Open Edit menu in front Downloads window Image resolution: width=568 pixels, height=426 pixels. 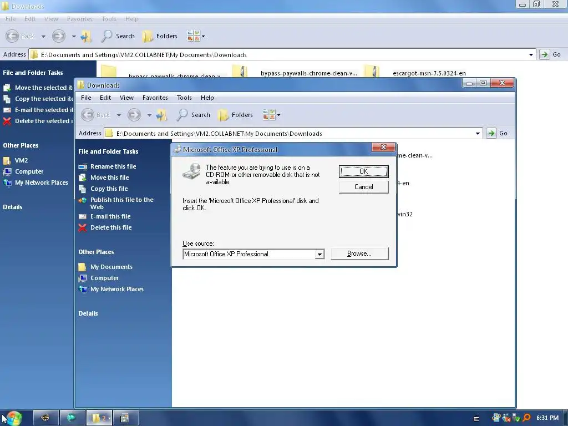pyautogui.click(x=105, y=98)
